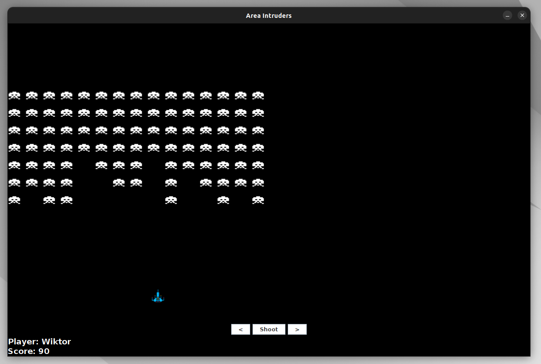Click the second alien in the bottom row
Viewport: 541px width, 364px height.
[49, 200]
